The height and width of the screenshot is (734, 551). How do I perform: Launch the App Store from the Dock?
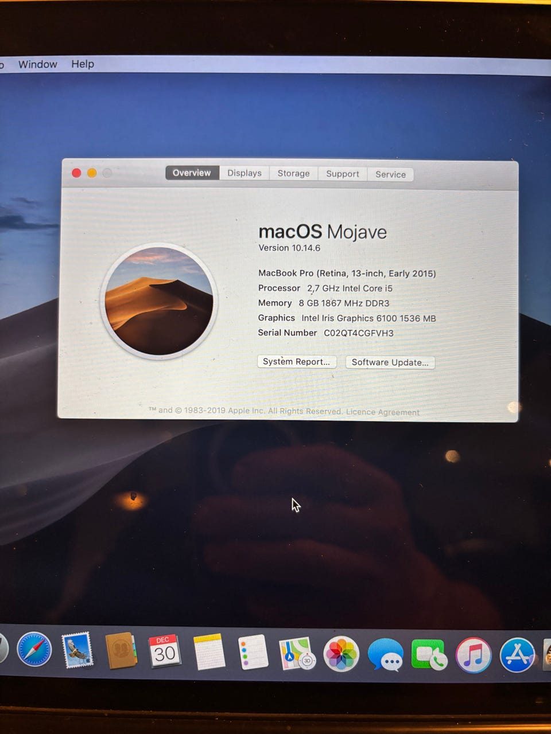(517, 655)
